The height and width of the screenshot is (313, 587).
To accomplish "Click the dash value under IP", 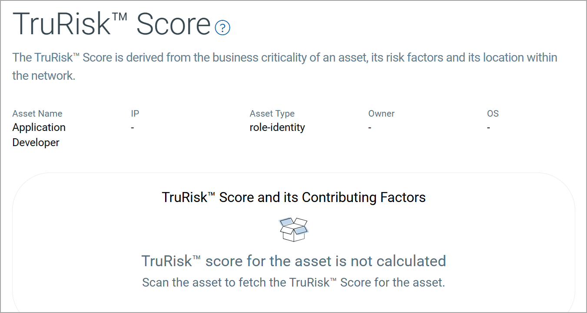I will 133,128.
